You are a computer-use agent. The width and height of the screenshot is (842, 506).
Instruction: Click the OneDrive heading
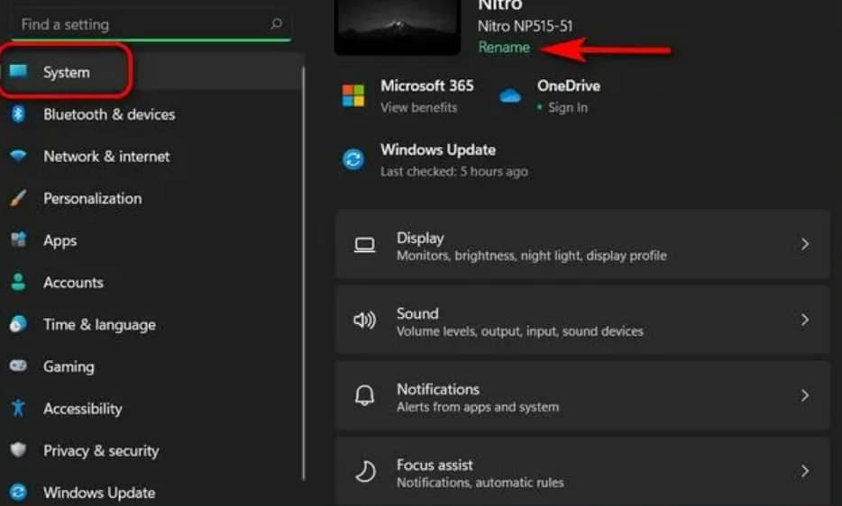click(x=569, y=86)
